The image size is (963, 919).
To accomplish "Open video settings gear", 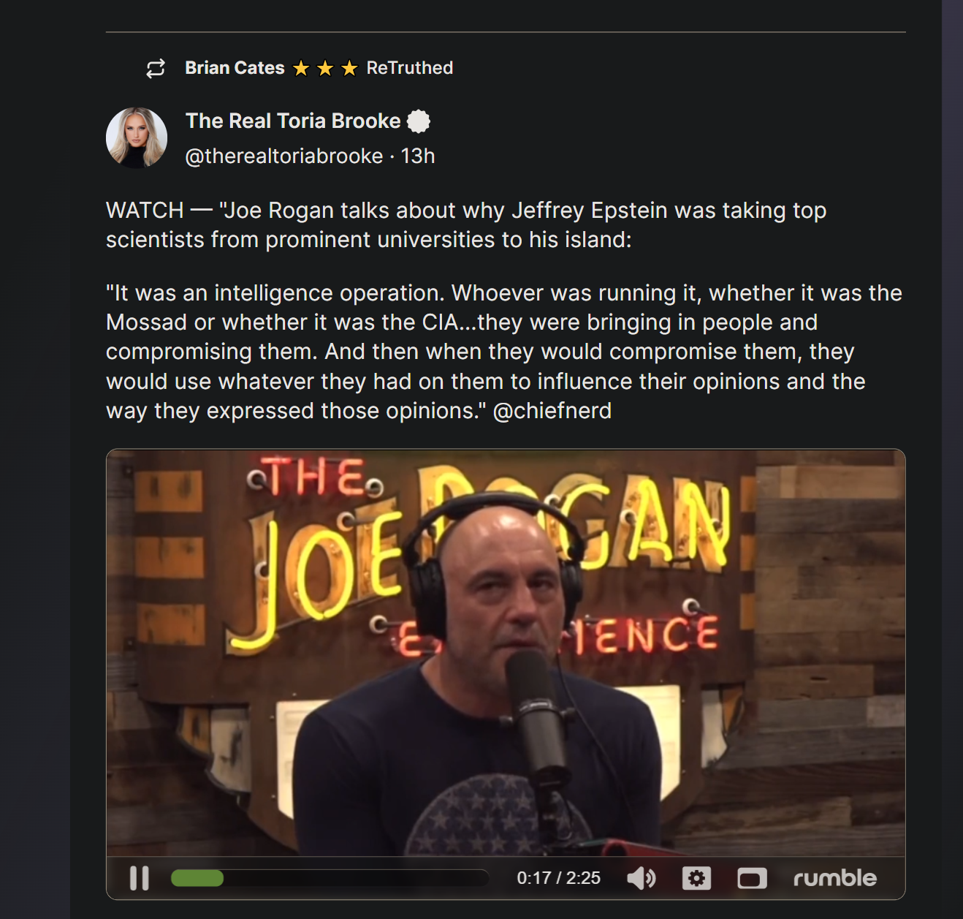I will [696, 878].
